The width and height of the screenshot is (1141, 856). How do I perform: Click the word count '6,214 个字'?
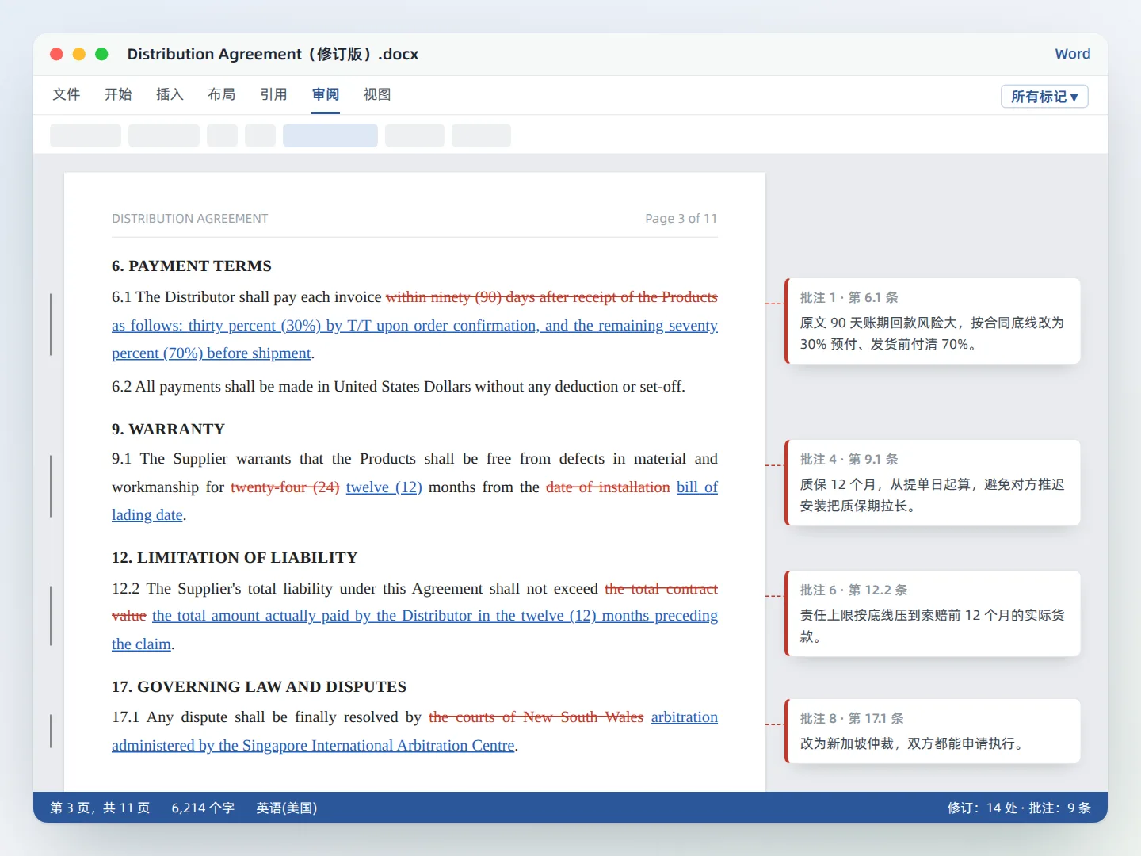203,808
